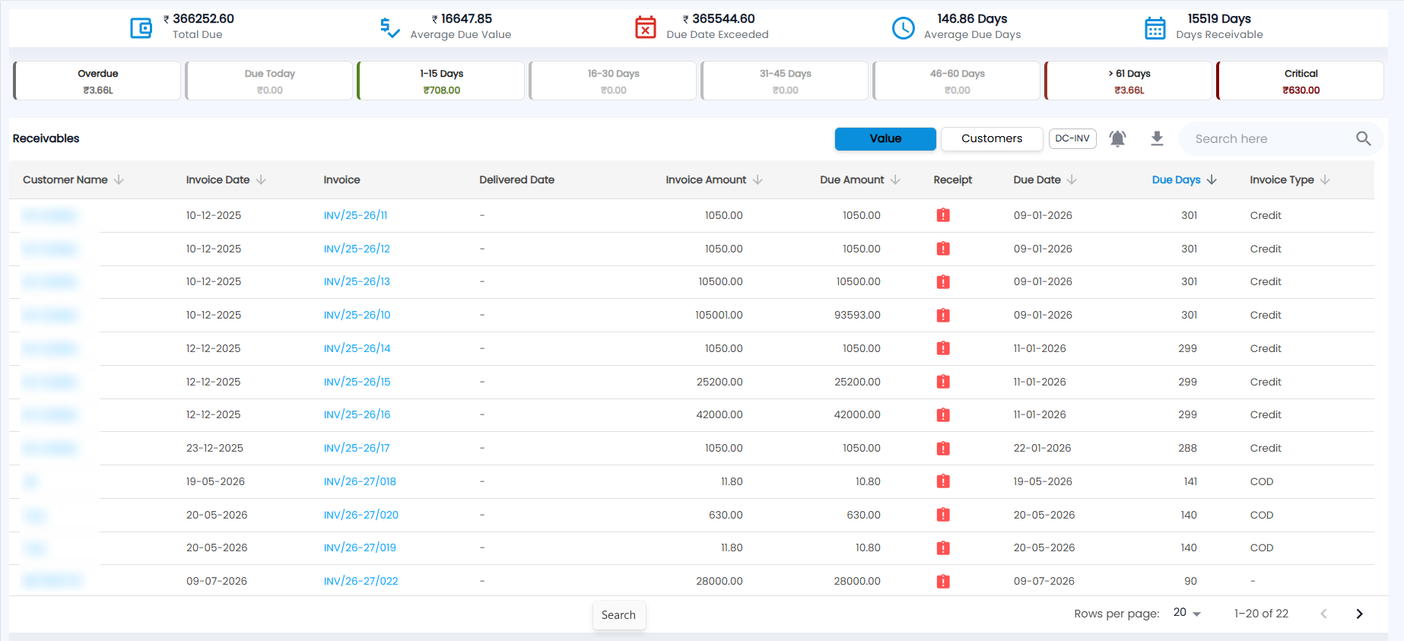
Task: Click the search magnifier icon
Action: 1363,138
